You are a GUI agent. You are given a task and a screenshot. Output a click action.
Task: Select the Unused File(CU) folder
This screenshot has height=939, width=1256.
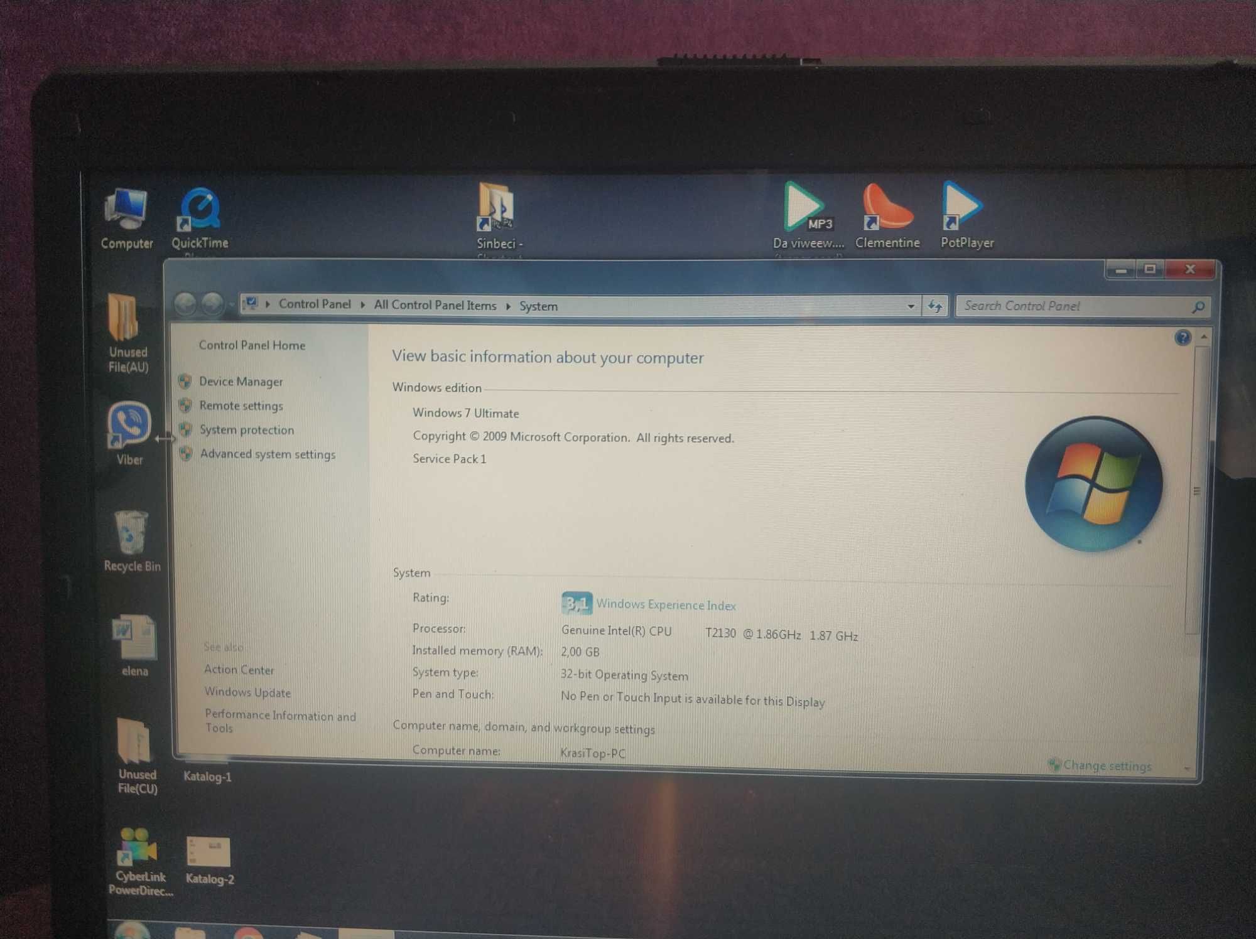click(136, 756)
